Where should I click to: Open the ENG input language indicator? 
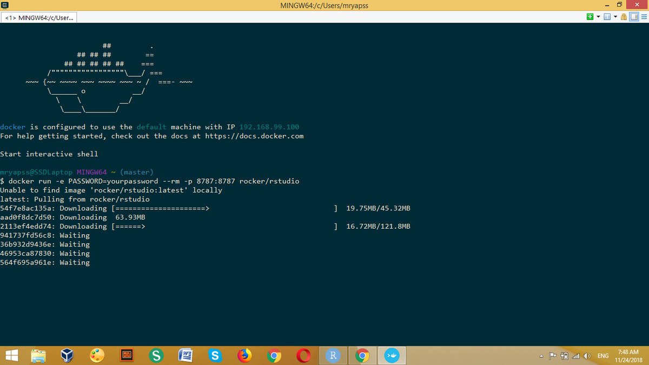click(x=603, y=356)
